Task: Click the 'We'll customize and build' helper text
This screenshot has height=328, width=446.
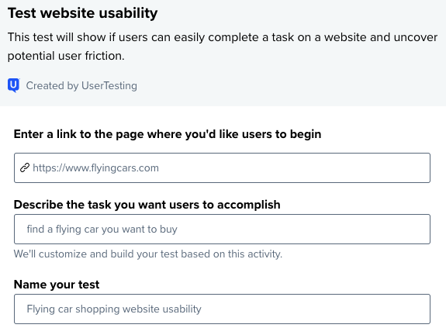Action: 148,254
